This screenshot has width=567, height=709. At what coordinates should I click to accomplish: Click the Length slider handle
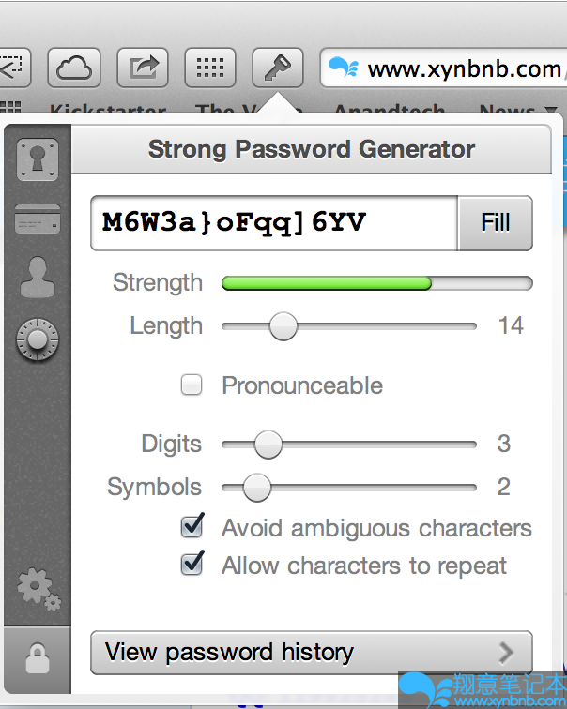point(283,326)
